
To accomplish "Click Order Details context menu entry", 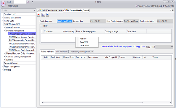I will 84,46.
